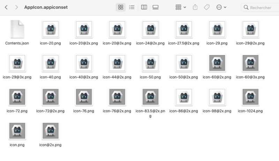Select the icon@2x.png thumbnail
279x161 pixels.
pyautogui.click(x=51, y=131)
